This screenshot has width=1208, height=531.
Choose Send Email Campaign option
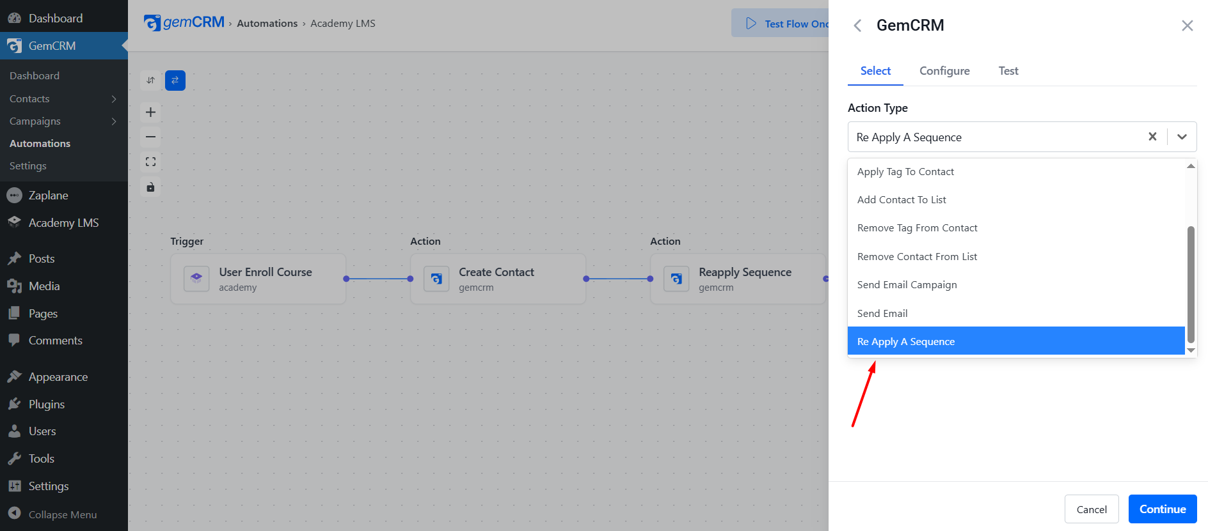click(1016, 285)
